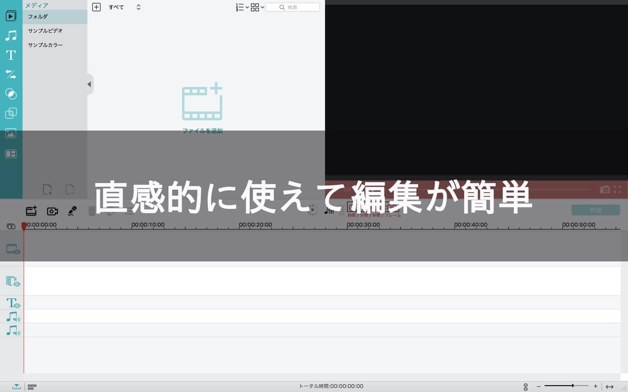Open the Music library tab
The height and width of the screenshot is (392, 628).
pos(11,35)
